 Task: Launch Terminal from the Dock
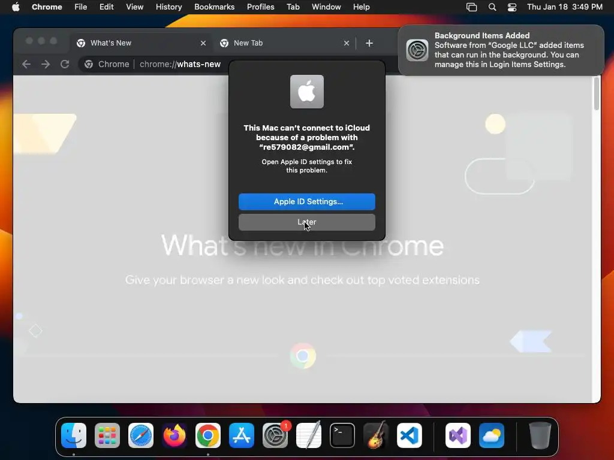(342, 435)
